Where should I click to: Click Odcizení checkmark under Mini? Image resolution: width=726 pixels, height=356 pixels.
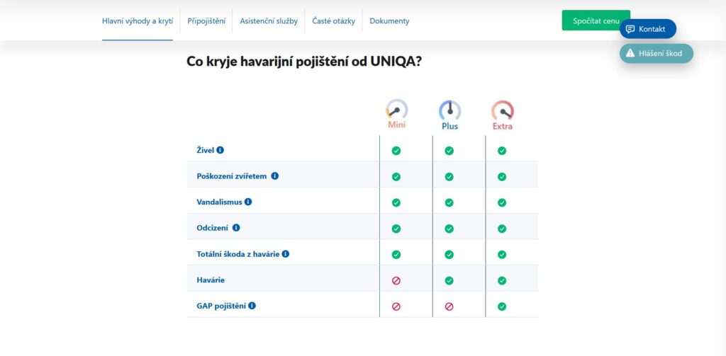396,229
